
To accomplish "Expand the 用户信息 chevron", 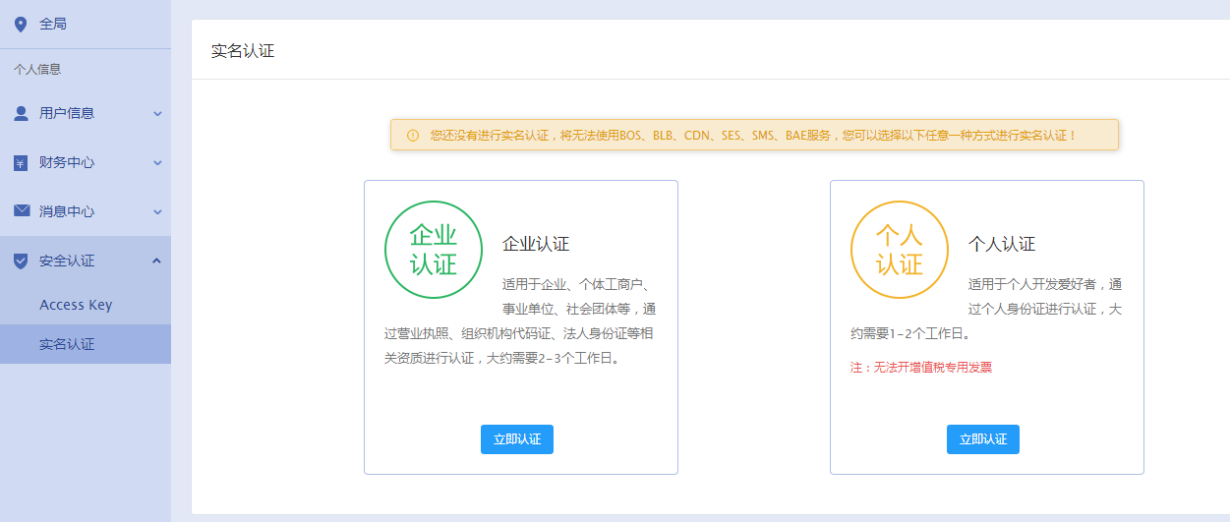I will (x=157, y=114).
